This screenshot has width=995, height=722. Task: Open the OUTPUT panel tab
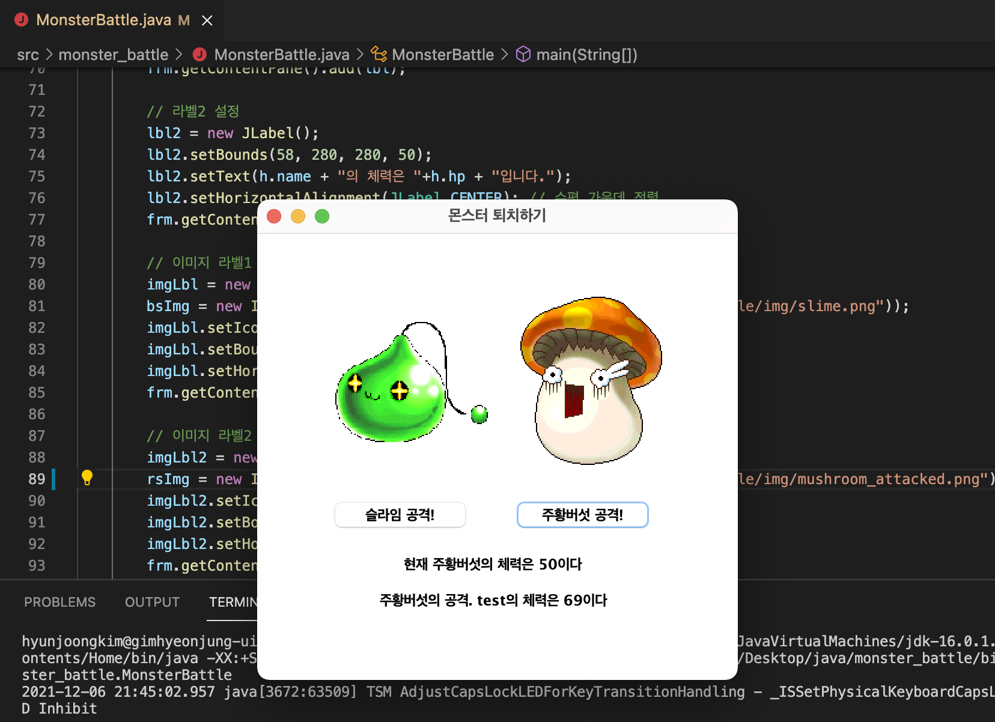153,602
